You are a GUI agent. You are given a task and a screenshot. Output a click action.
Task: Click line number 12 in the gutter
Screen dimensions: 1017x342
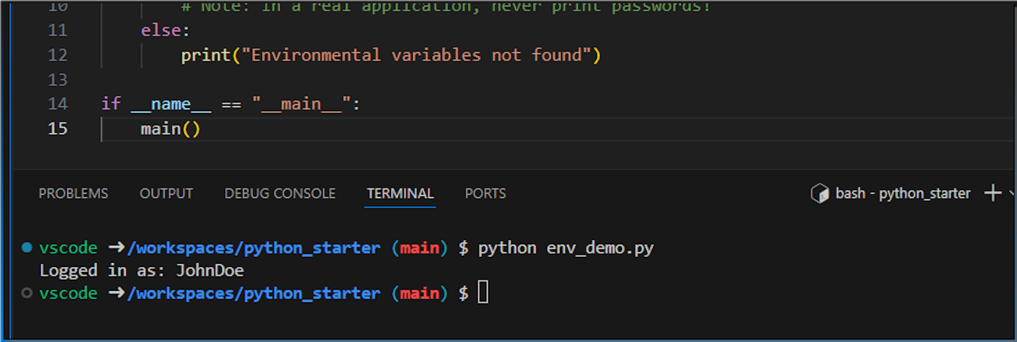[58, 55]
